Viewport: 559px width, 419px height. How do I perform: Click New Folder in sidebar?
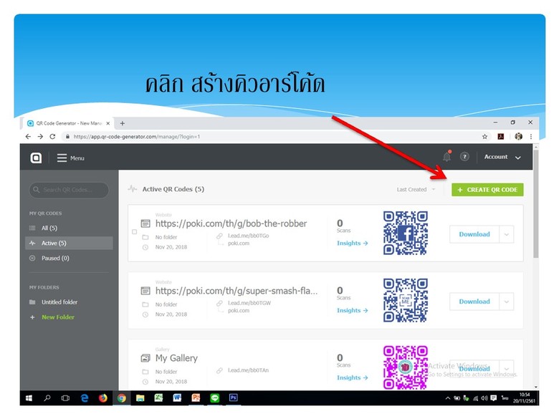click(x=57, y=317)
